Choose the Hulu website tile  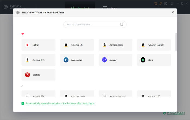[154, 60]
